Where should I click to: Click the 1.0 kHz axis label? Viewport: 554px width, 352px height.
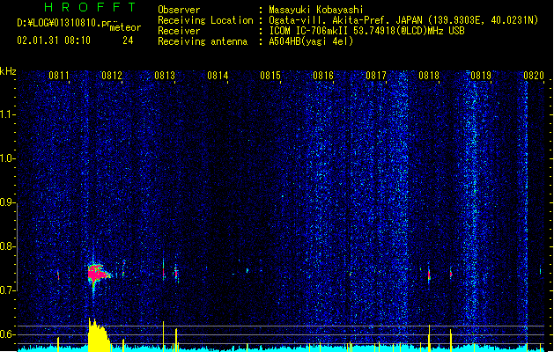8,158
